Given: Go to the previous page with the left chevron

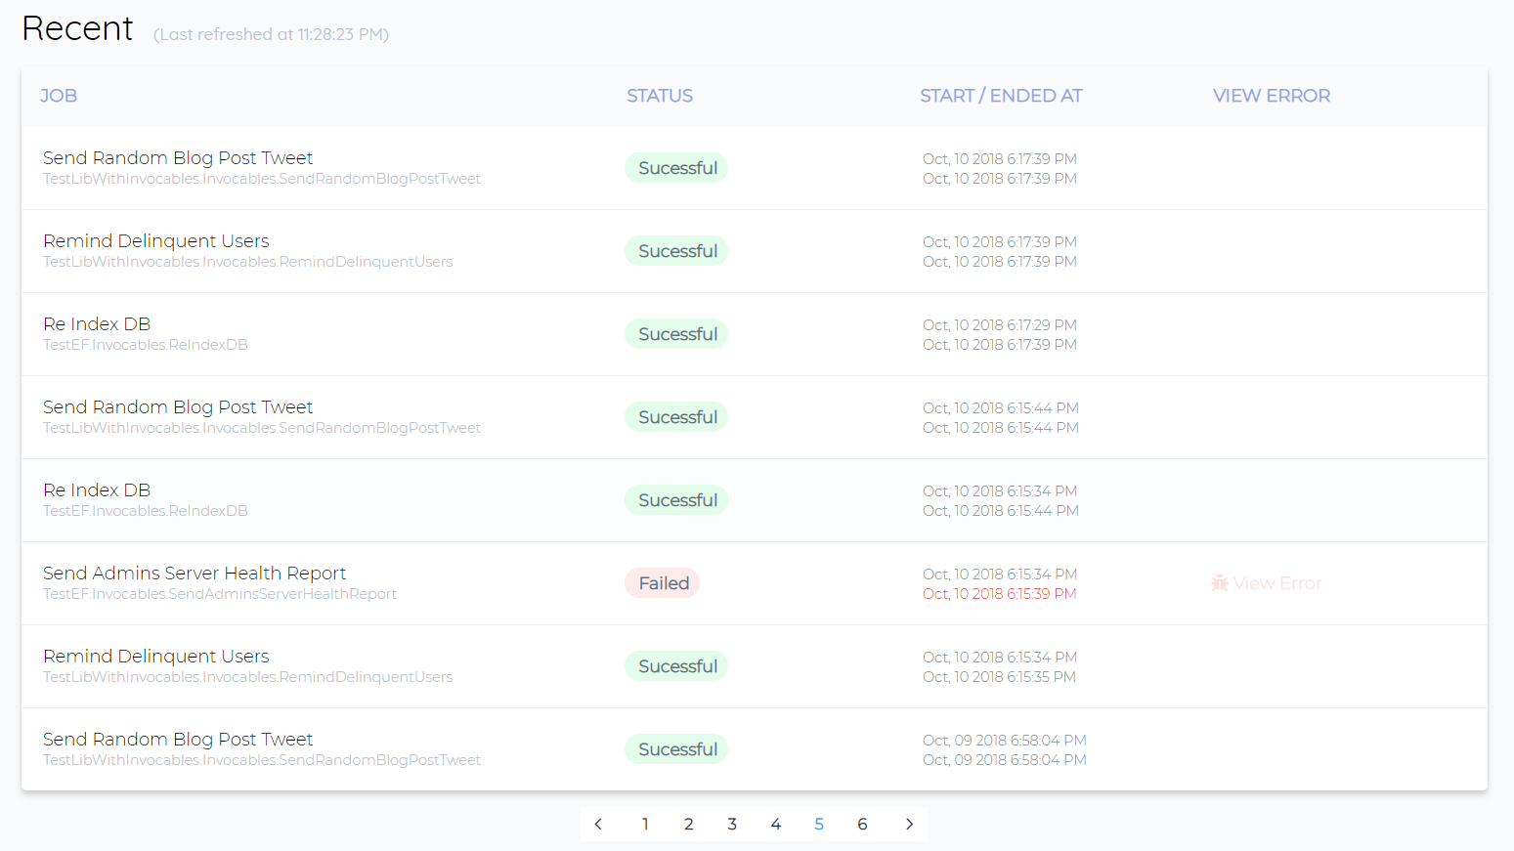Looking at the screenshot, I should point(598,824).
